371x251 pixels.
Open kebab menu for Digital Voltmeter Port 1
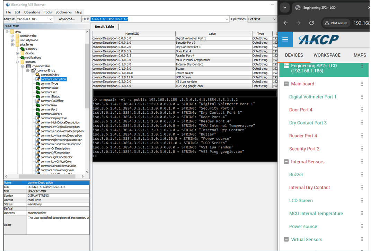click(362, 97)
